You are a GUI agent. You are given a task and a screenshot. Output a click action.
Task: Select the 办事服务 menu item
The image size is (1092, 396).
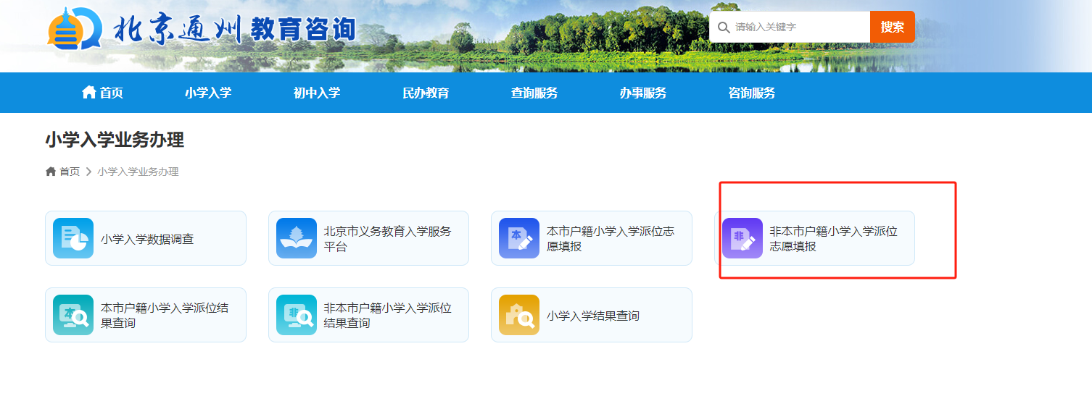click(x=643, y=93)
